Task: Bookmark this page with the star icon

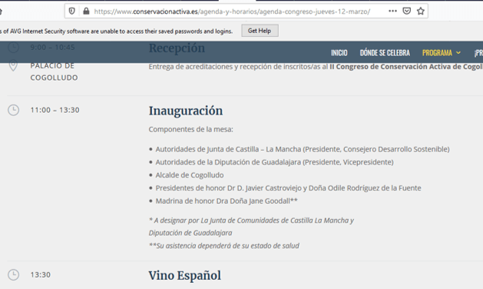Action: click(x=421, y=12)
